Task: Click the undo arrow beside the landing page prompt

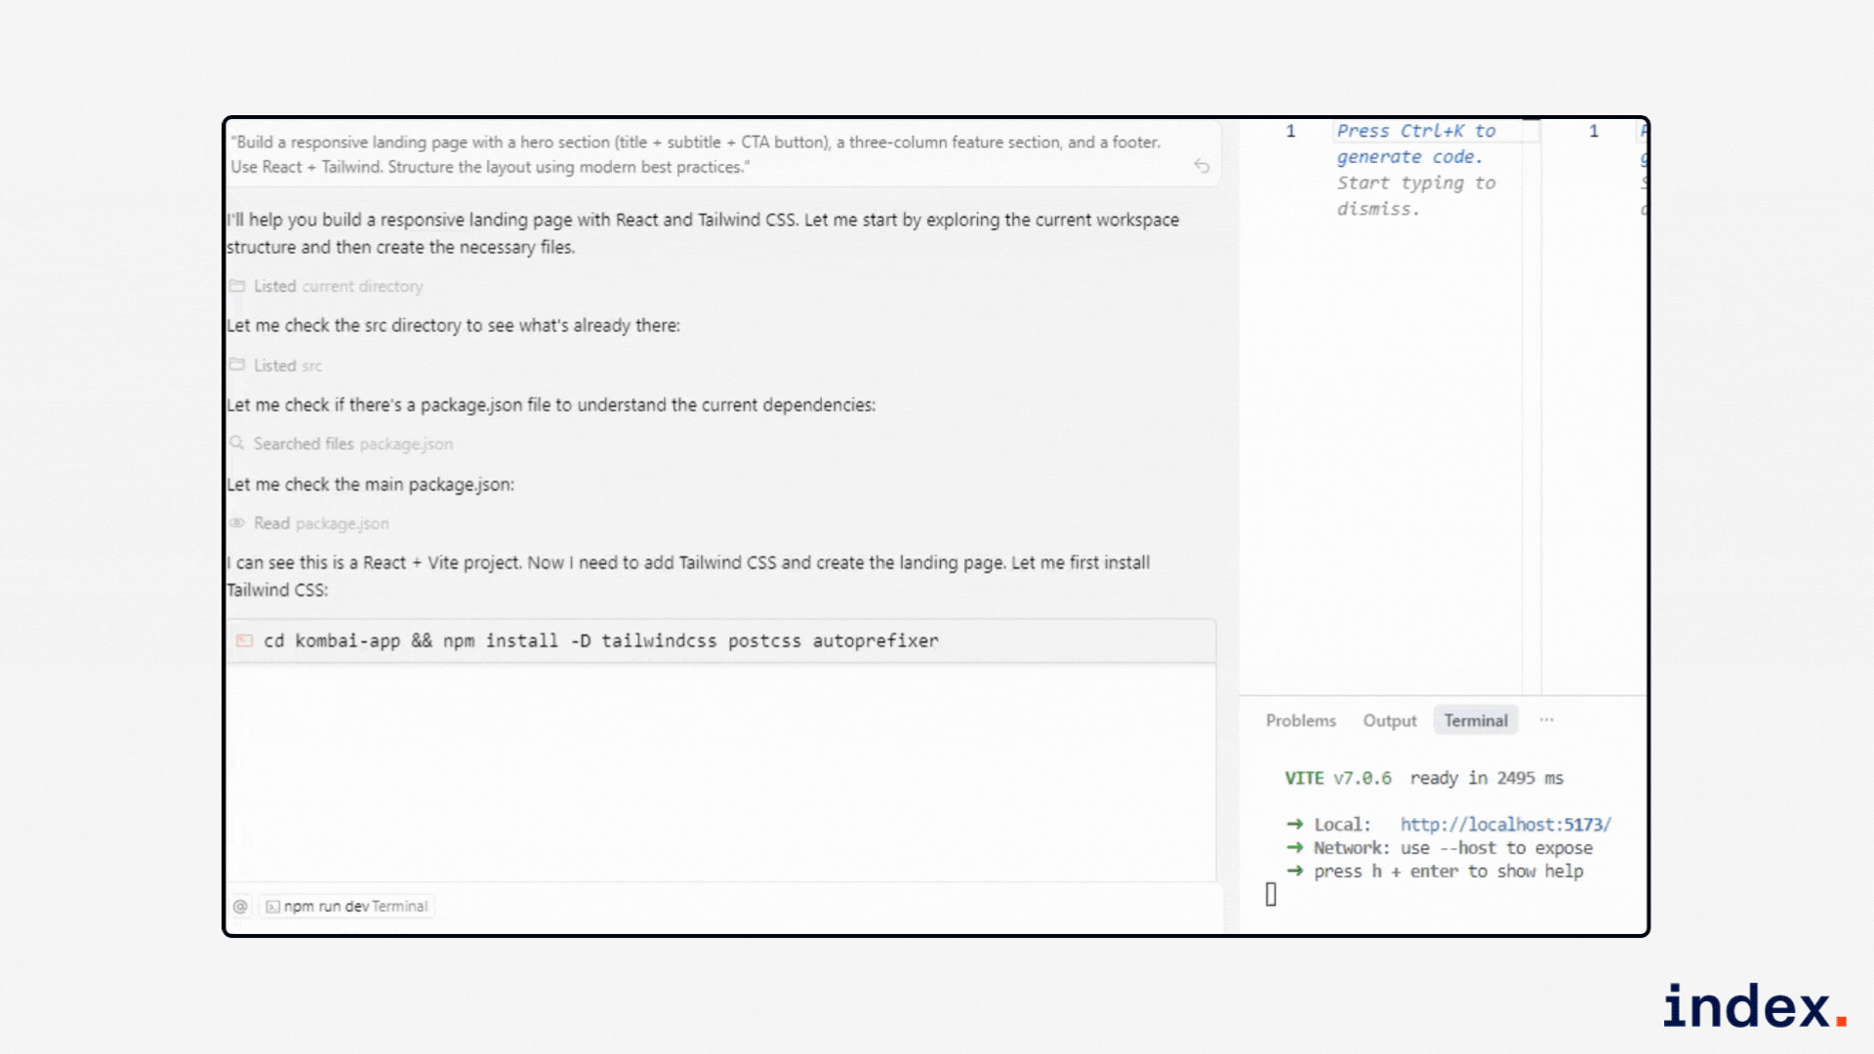Action: [x=1202, y=166]
